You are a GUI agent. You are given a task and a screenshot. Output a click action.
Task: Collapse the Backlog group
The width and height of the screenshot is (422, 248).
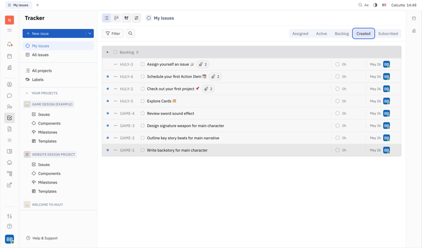(x=108, y=52)
